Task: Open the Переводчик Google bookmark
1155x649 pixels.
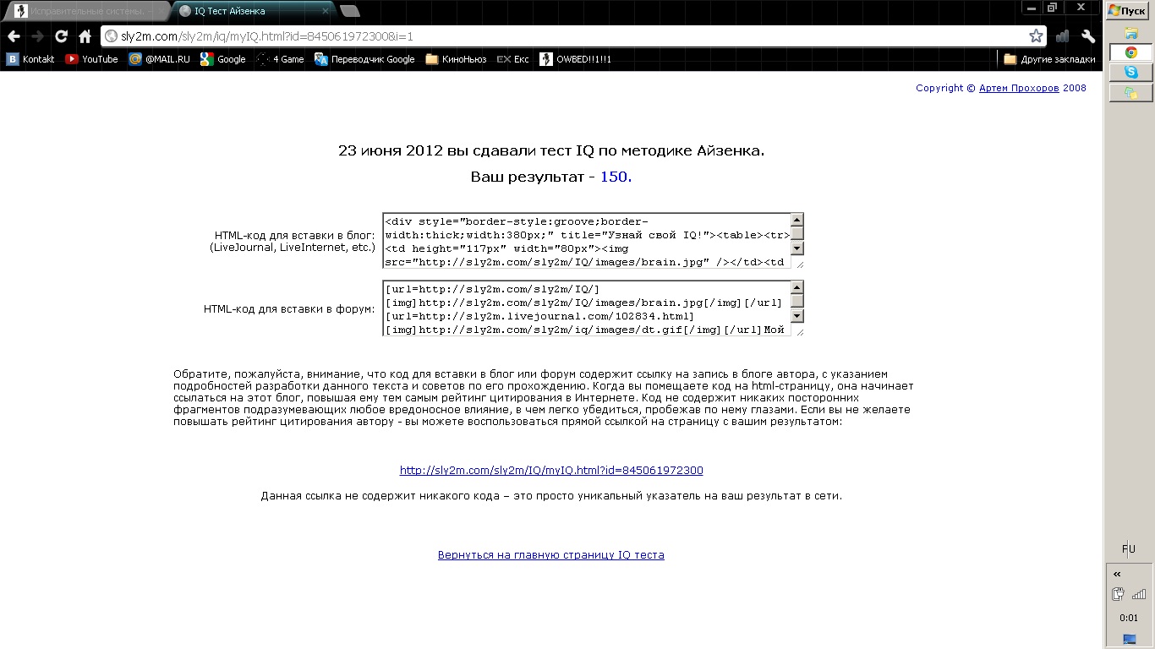Action: 364,59
